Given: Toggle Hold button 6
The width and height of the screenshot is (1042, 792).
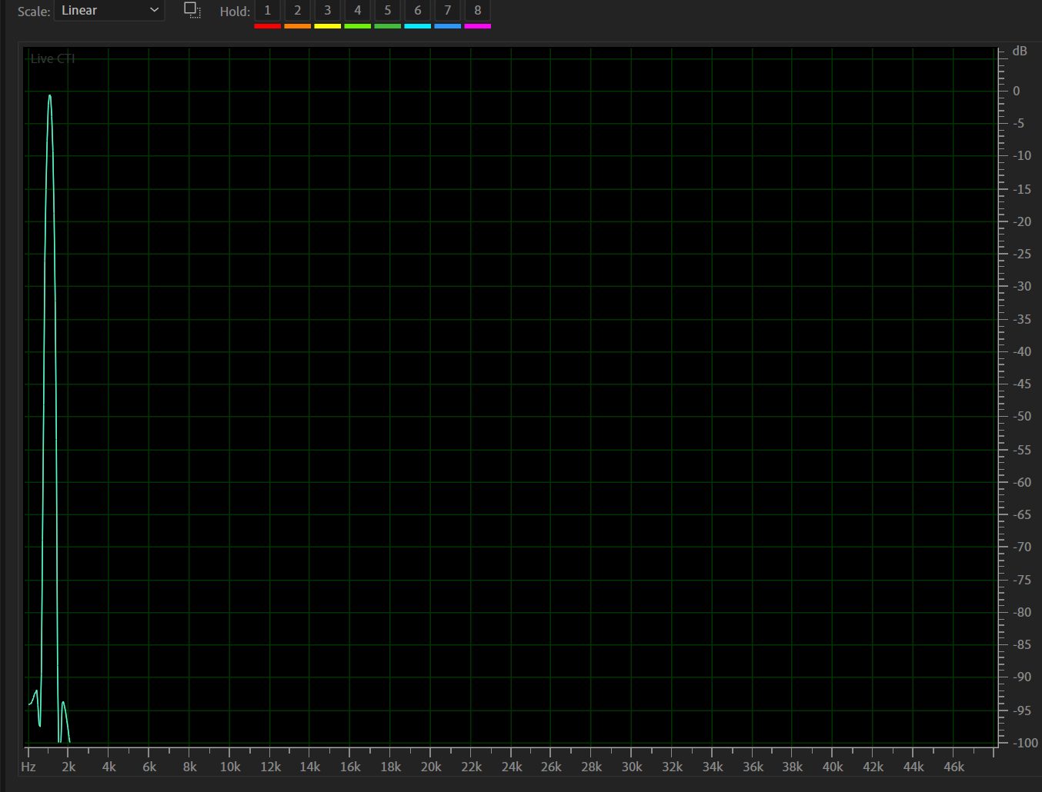Looking at the screenshot, I should (417, 10).
